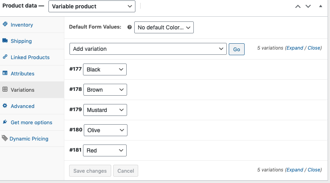Click the Shipping truck icon

point(5,40)
